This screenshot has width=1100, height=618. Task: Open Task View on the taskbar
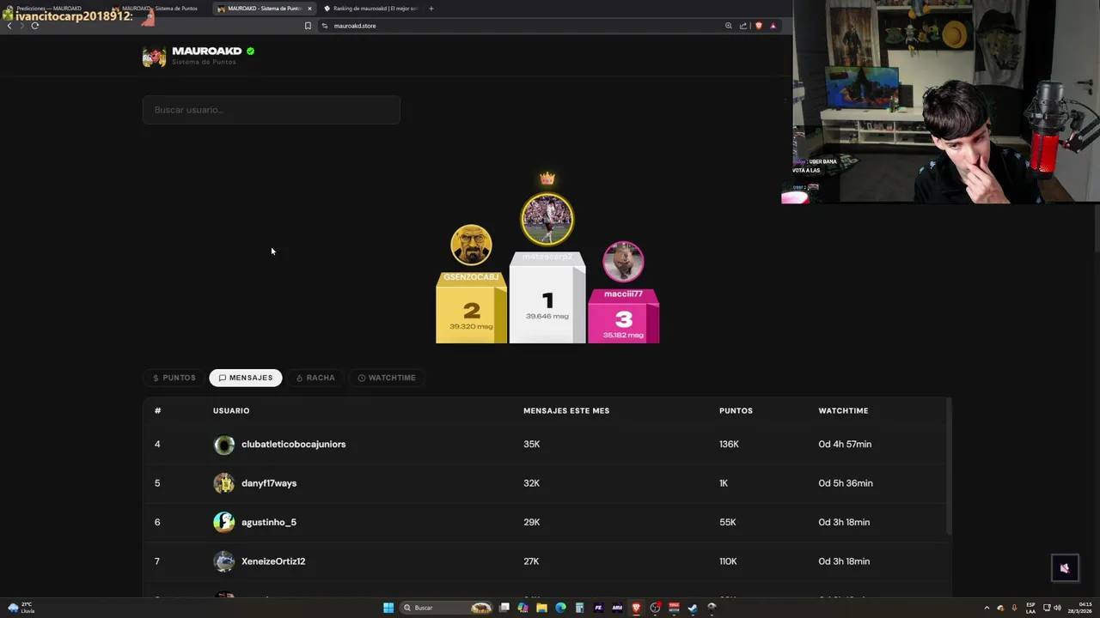[504, 608]
